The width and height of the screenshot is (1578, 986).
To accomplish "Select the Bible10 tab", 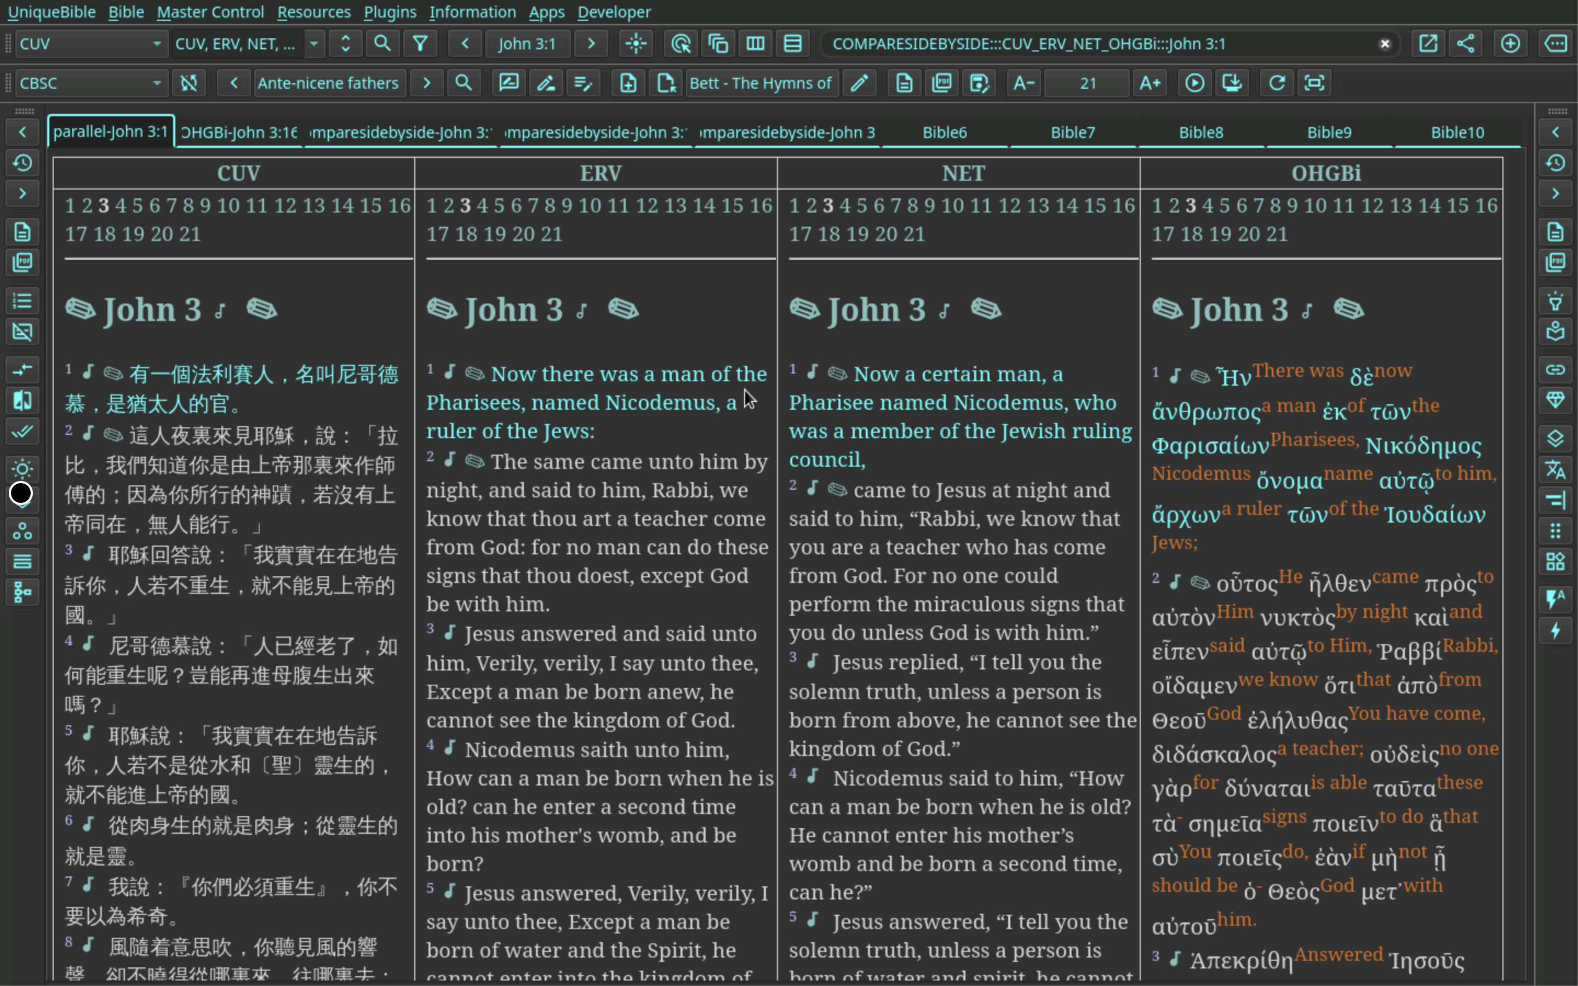I will 1457,133.
